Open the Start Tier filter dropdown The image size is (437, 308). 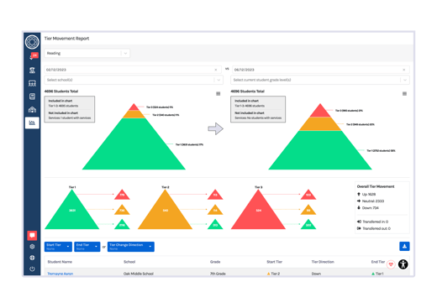coord(58,247)
